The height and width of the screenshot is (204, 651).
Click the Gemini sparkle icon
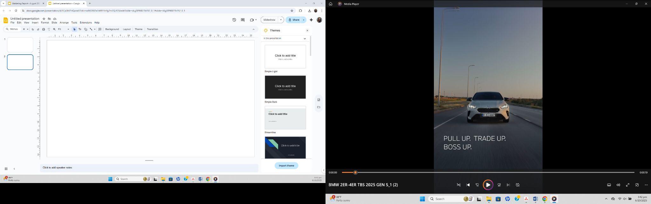point(311,20)
